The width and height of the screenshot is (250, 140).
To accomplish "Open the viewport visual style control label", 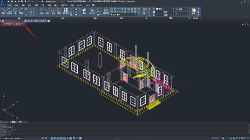I will (x=17, y=24).
